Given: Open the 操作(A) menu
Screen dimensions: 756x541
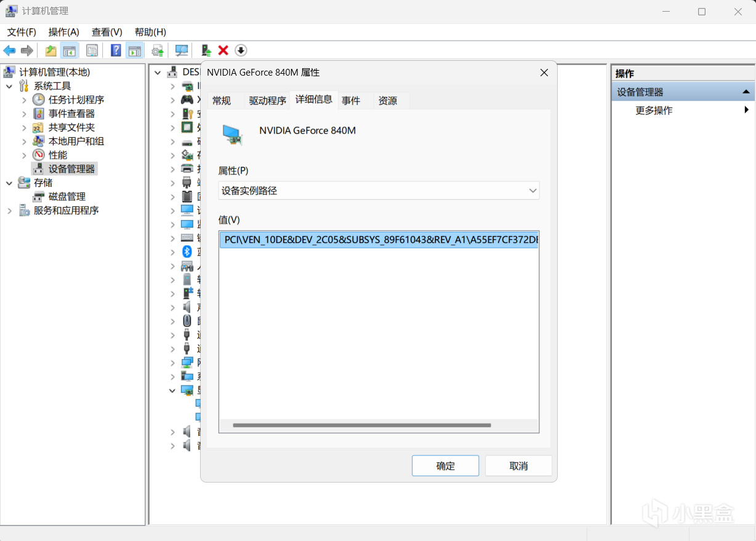Looking at the screenshot, I should pyautogui.click(x=64, y=32).
